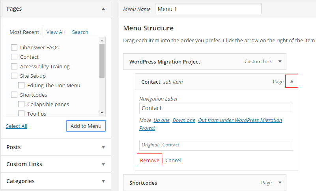The width and height of the screenshot is (316, 191).
Task: Click the Add to Menu button
Action: 86,126
